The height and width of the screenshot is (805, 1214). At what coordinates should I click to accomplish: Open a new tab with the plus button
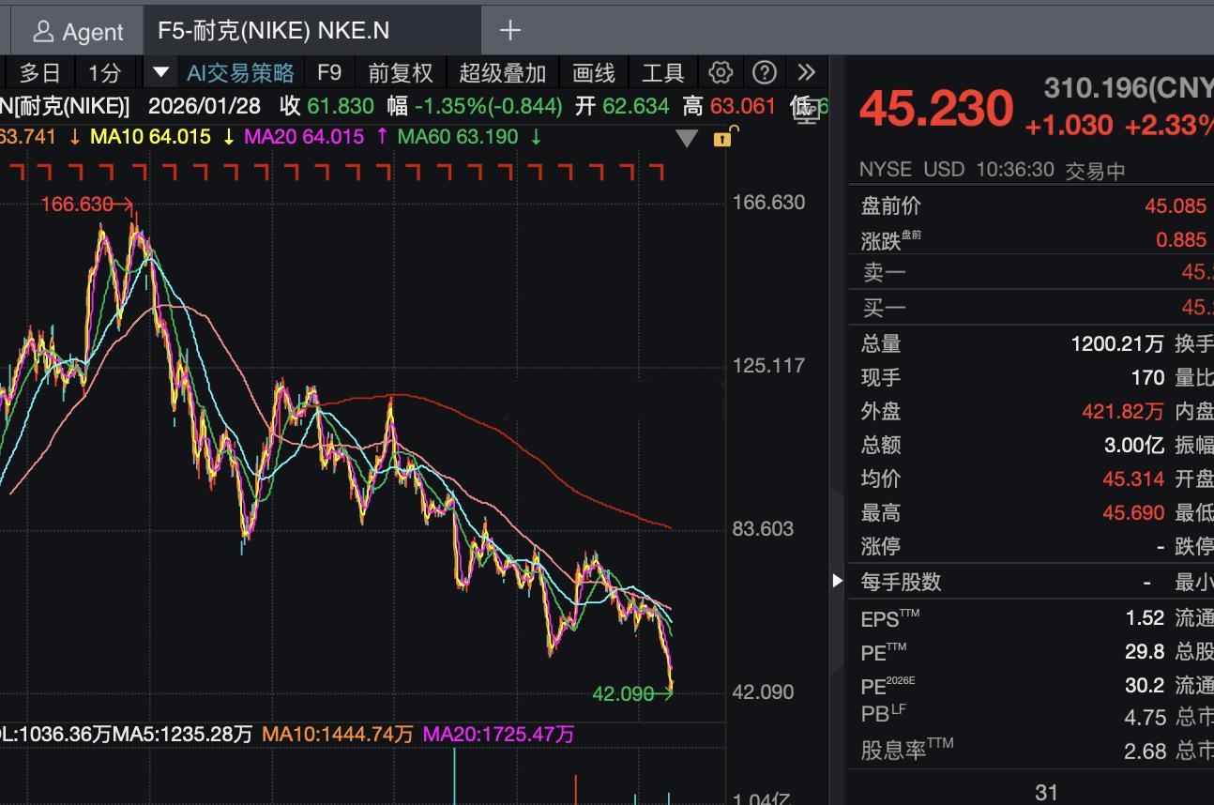[x=509, y=31]
